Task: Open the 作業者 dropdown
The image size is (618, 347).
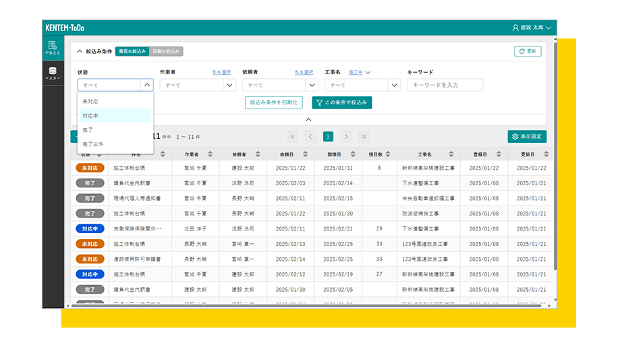Action: [x=198, y=85]
